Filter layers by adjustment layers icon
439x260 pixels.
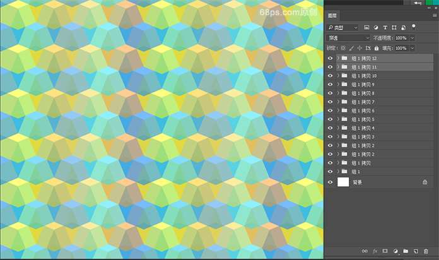coord(376,28)
